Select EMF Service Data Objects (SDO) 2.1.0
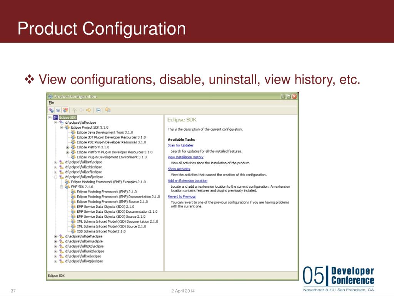Screen dimensions: 394x296 [x=105, y=207]
